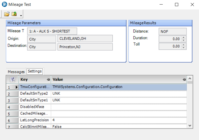The width and height of the screenshot is (199, 140).
Task: Click the folder with green arrow icon
Action: coord(14,14)
